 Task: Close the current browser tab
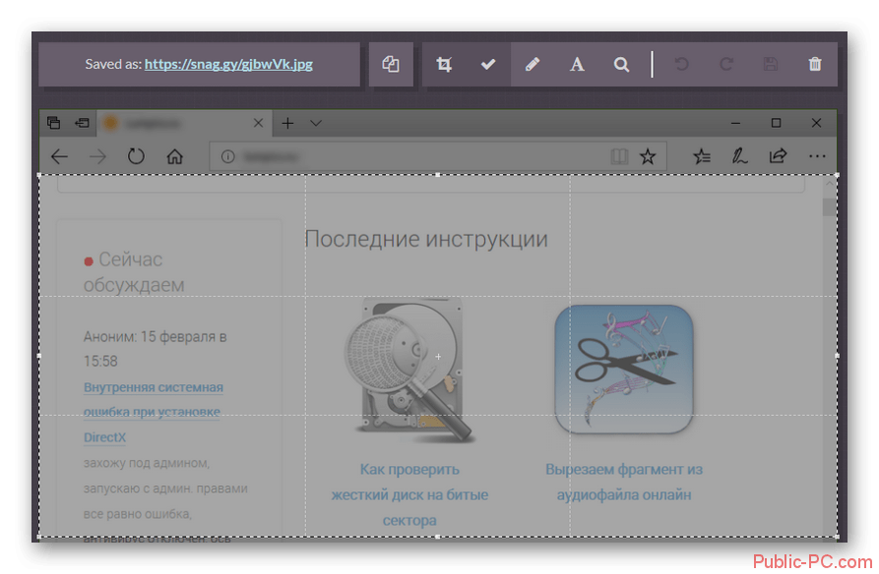click(x=259, y=123)
